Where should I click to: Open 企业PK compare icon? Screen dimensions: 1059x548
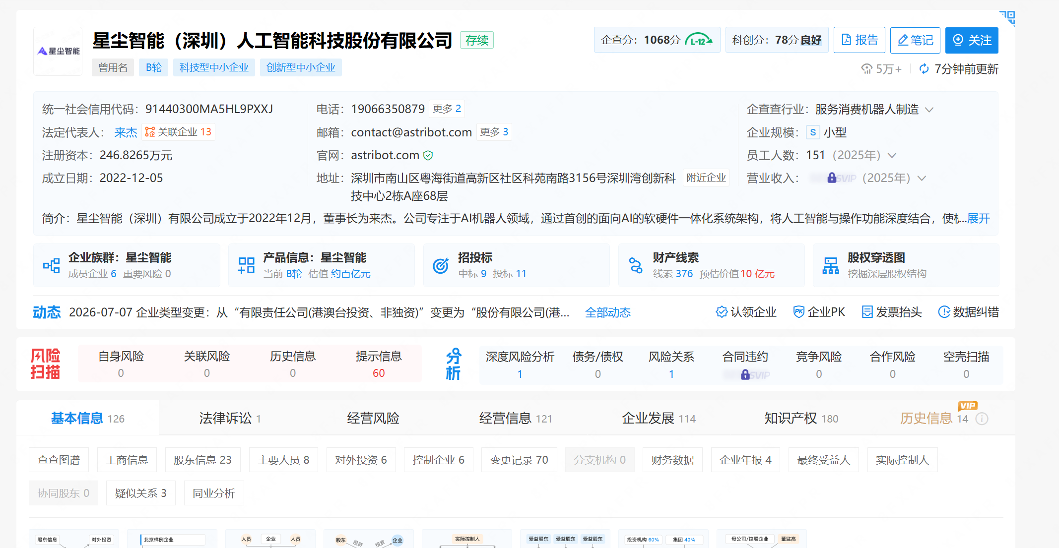tap(798, 312)
